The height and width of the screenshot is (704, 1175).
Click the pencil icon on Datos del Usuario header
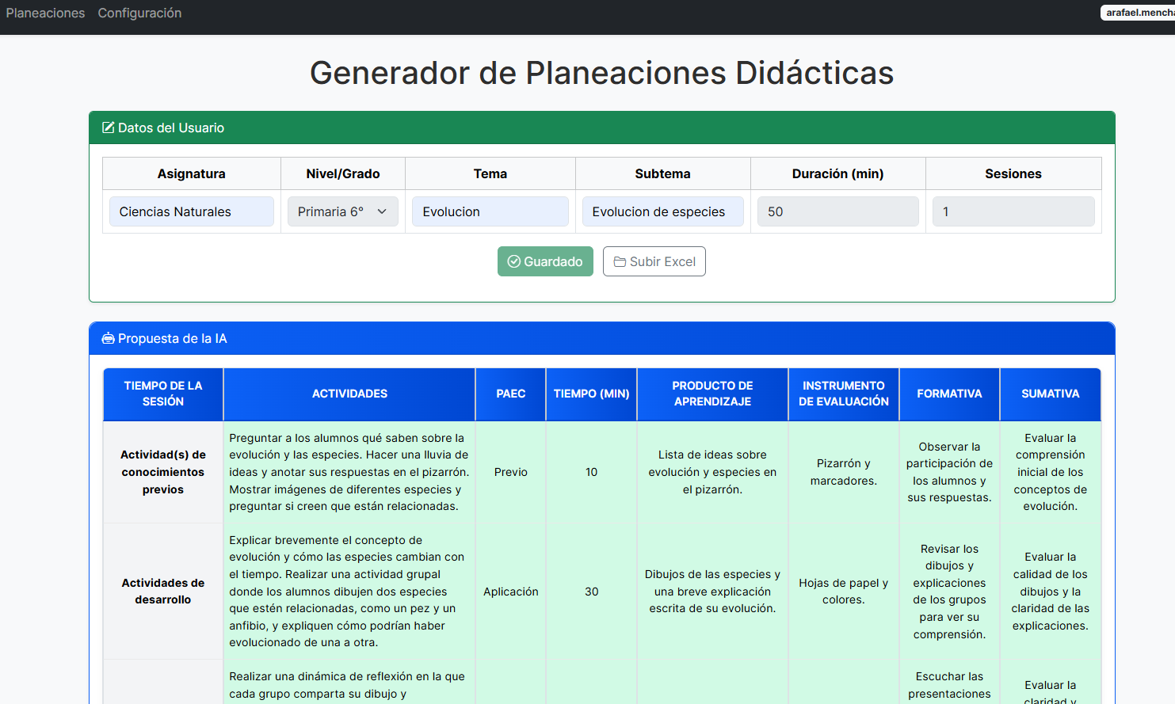tap(107, 127)
